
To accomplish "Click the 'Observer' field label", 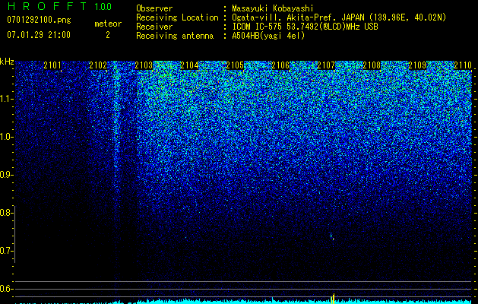I will (x=154, y=8).
